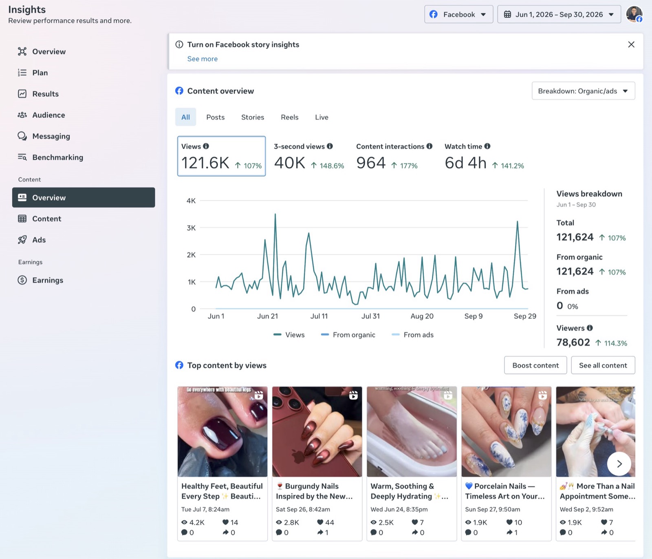Select the Views metric card
This screenshot has width=652, height=559.
coord(221,156)
